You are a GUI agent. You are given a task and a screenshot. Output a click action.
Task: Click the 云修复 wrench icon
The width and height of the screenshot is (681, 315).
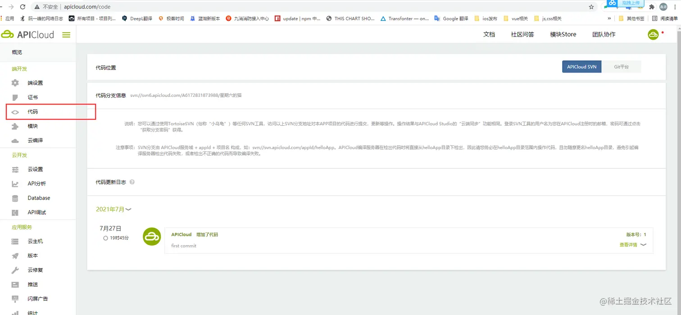point(15,270)
